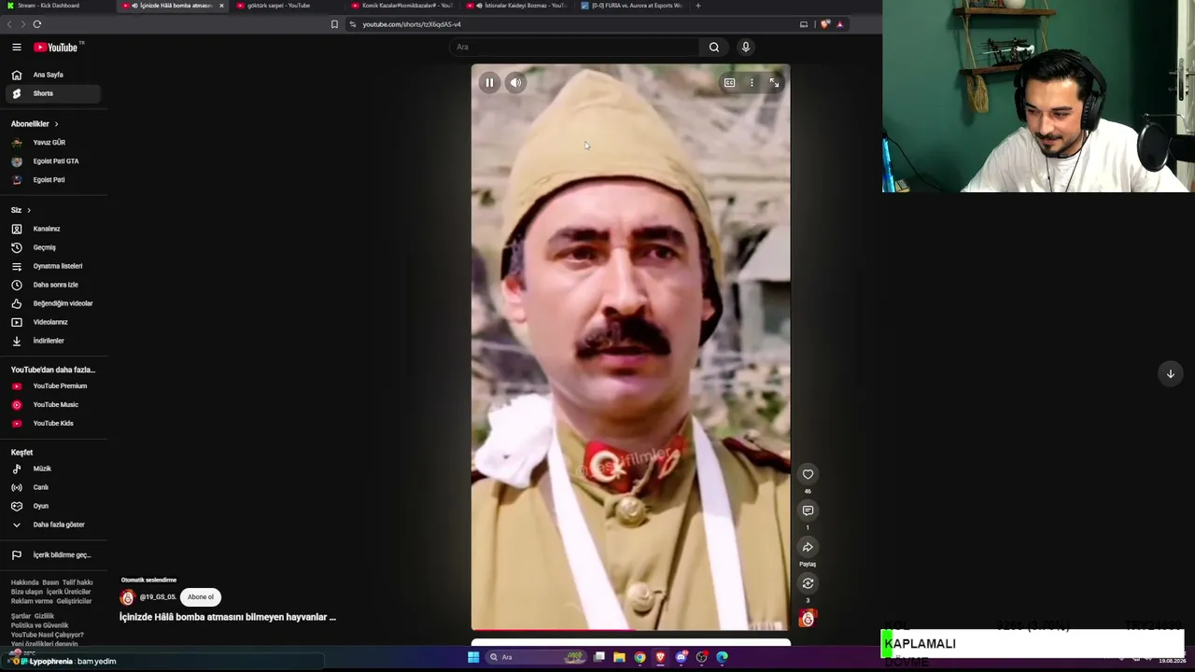
Task: Open İndirilenler downloads
Action: coord(53,341)
